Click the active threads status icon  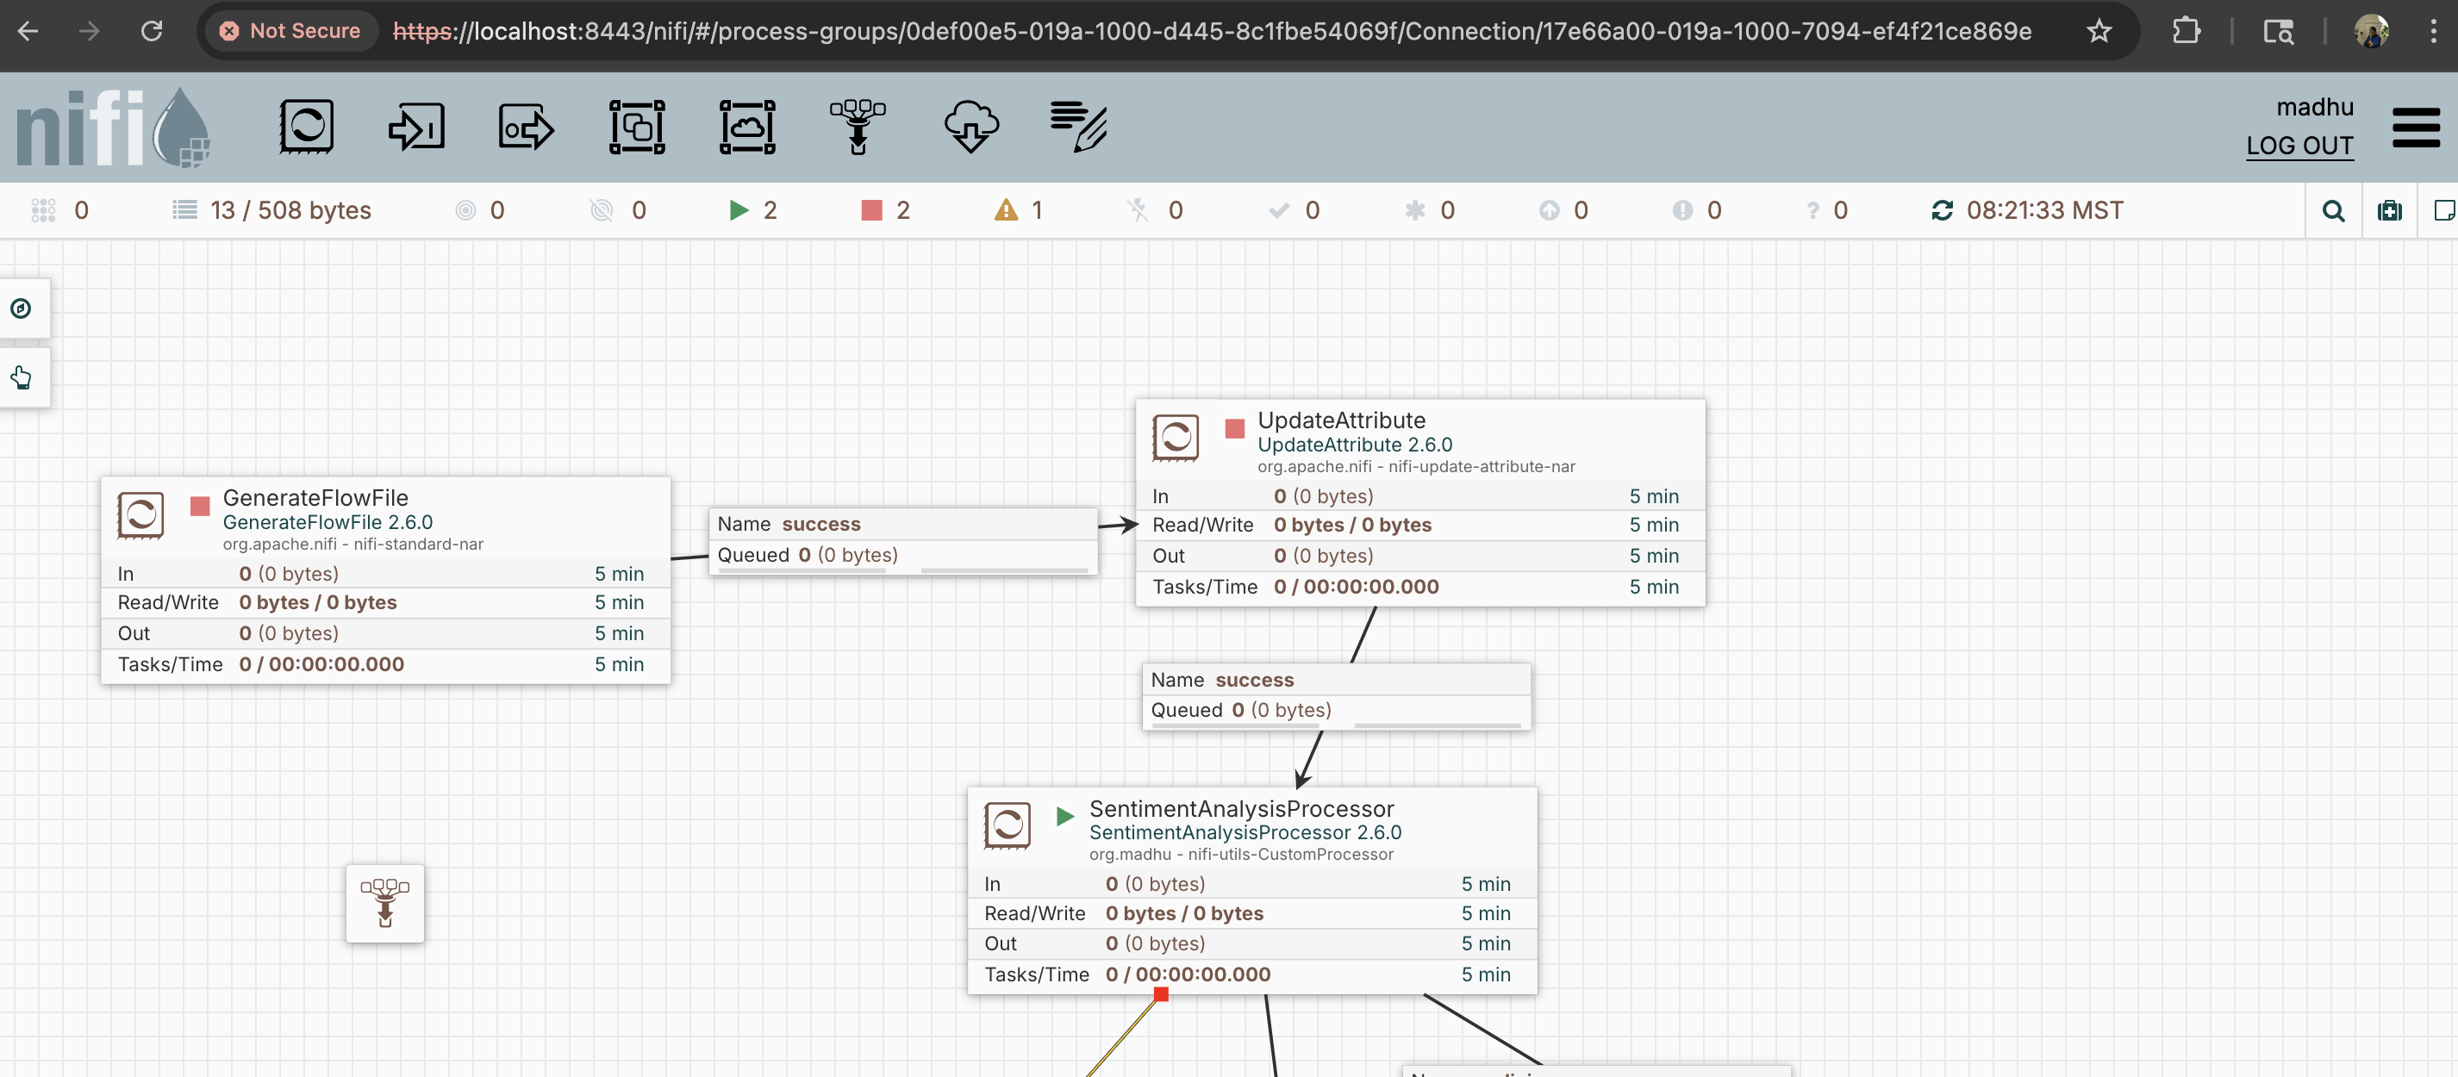[x=43, y=210]
